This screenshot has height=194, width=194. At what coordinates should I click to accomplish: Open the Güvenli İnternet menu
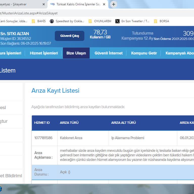109,53
